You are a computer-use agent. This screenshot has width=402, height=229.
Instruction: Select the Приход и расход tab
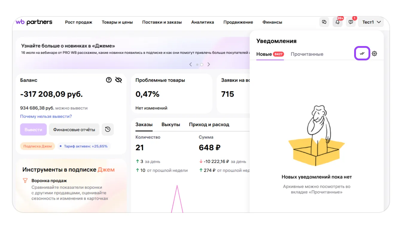click(209, 124)
